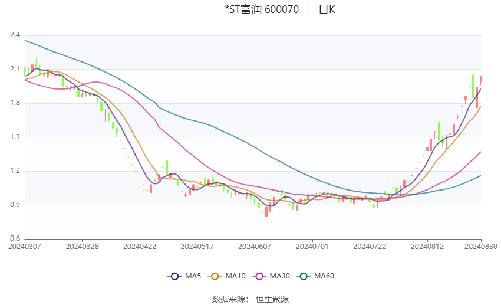This screenshot has width=501, height=305.
Task: Click the 2.4 y-axis label
Action: [x=15, y=35]
